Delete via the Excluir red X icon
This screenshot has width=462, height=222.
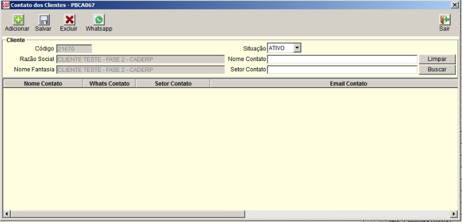tap(70, 20)
